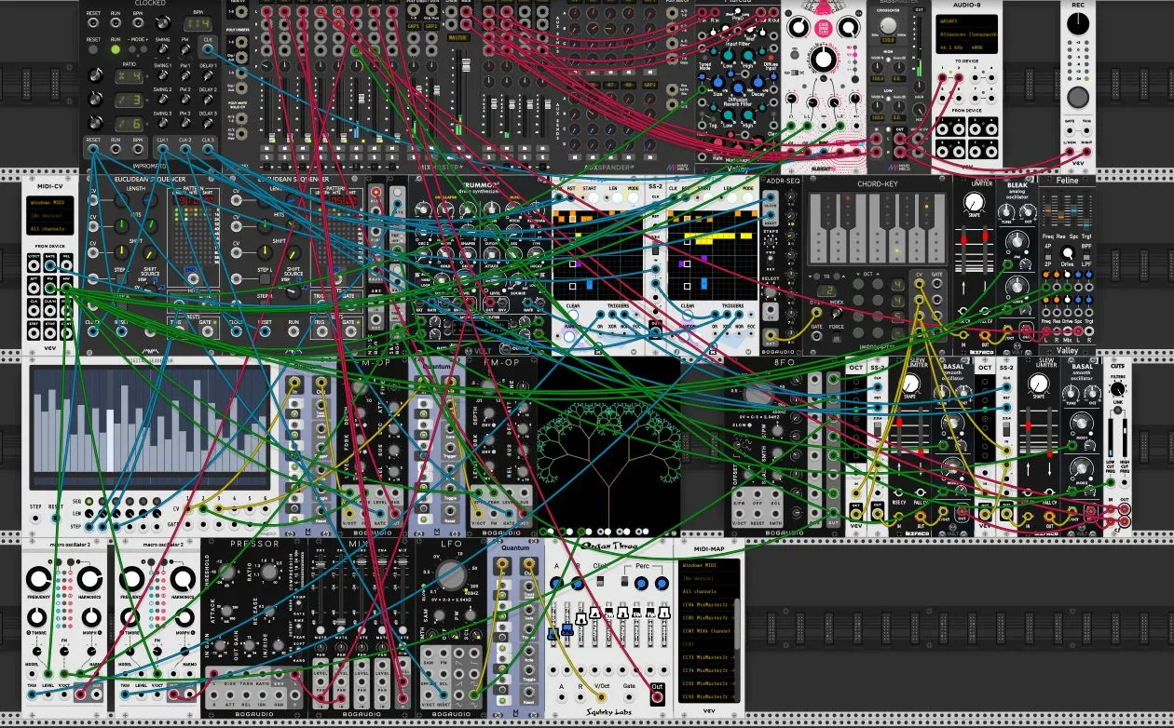The width and height of the screenshot is (1174, 728).
Task: Open MIDI-CV channel dropdown showing All channels
Action: [x=49, y=228]
